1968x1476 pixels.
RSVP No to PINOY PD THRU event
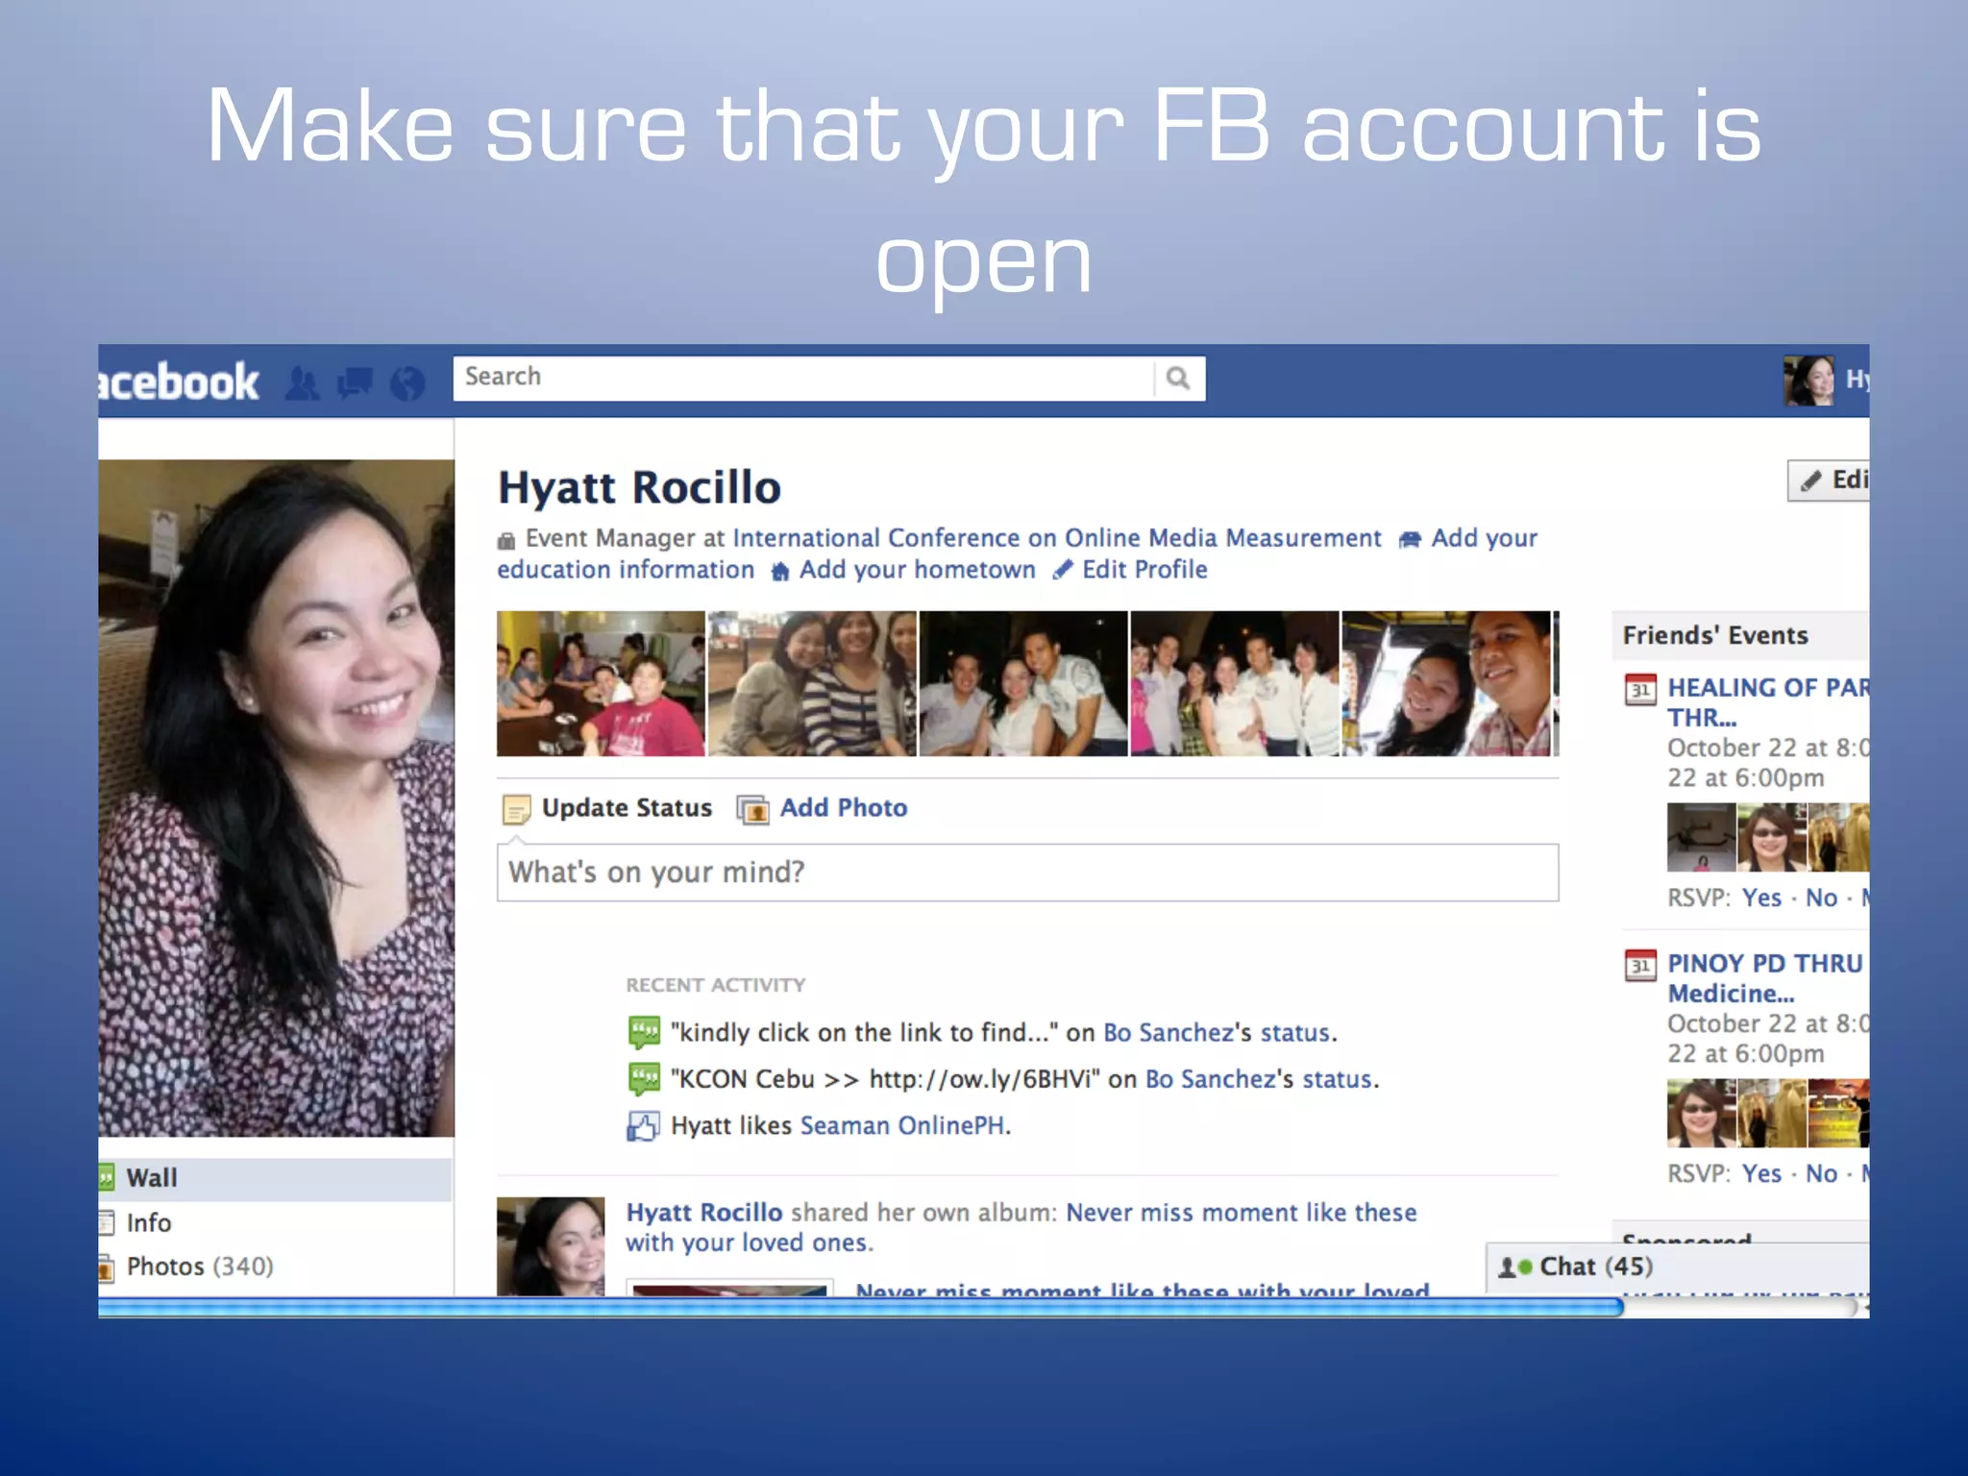click(x=1821, y=1174)
